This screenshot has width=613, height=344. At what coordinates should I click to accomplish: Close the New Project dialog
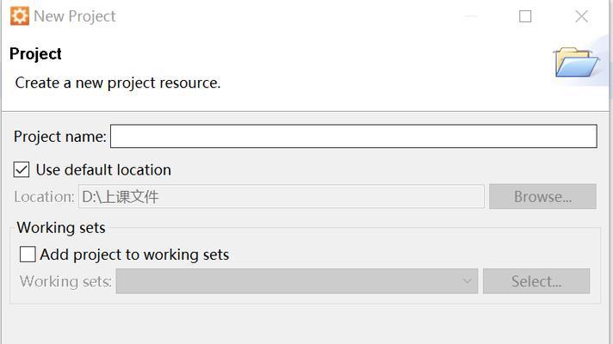click(582, 16)
